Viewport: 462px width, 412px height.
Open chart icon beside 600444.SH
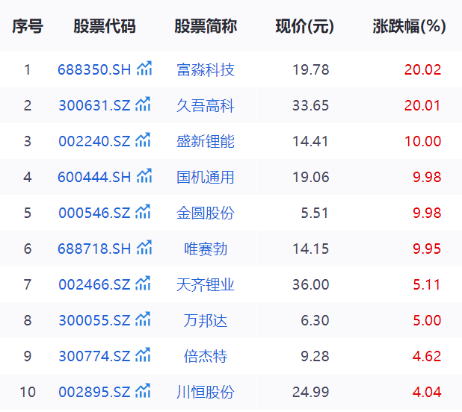(144, 177)
